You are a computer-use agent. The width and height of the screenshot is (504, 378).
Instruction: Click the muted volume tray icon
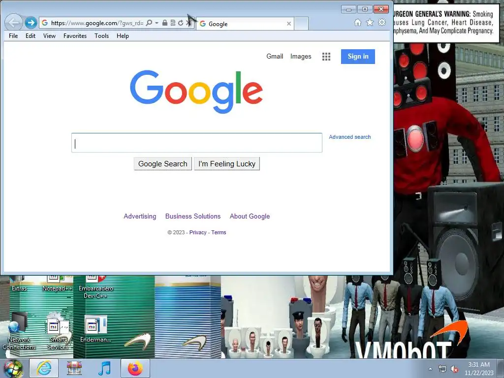[x=454, y=369]
